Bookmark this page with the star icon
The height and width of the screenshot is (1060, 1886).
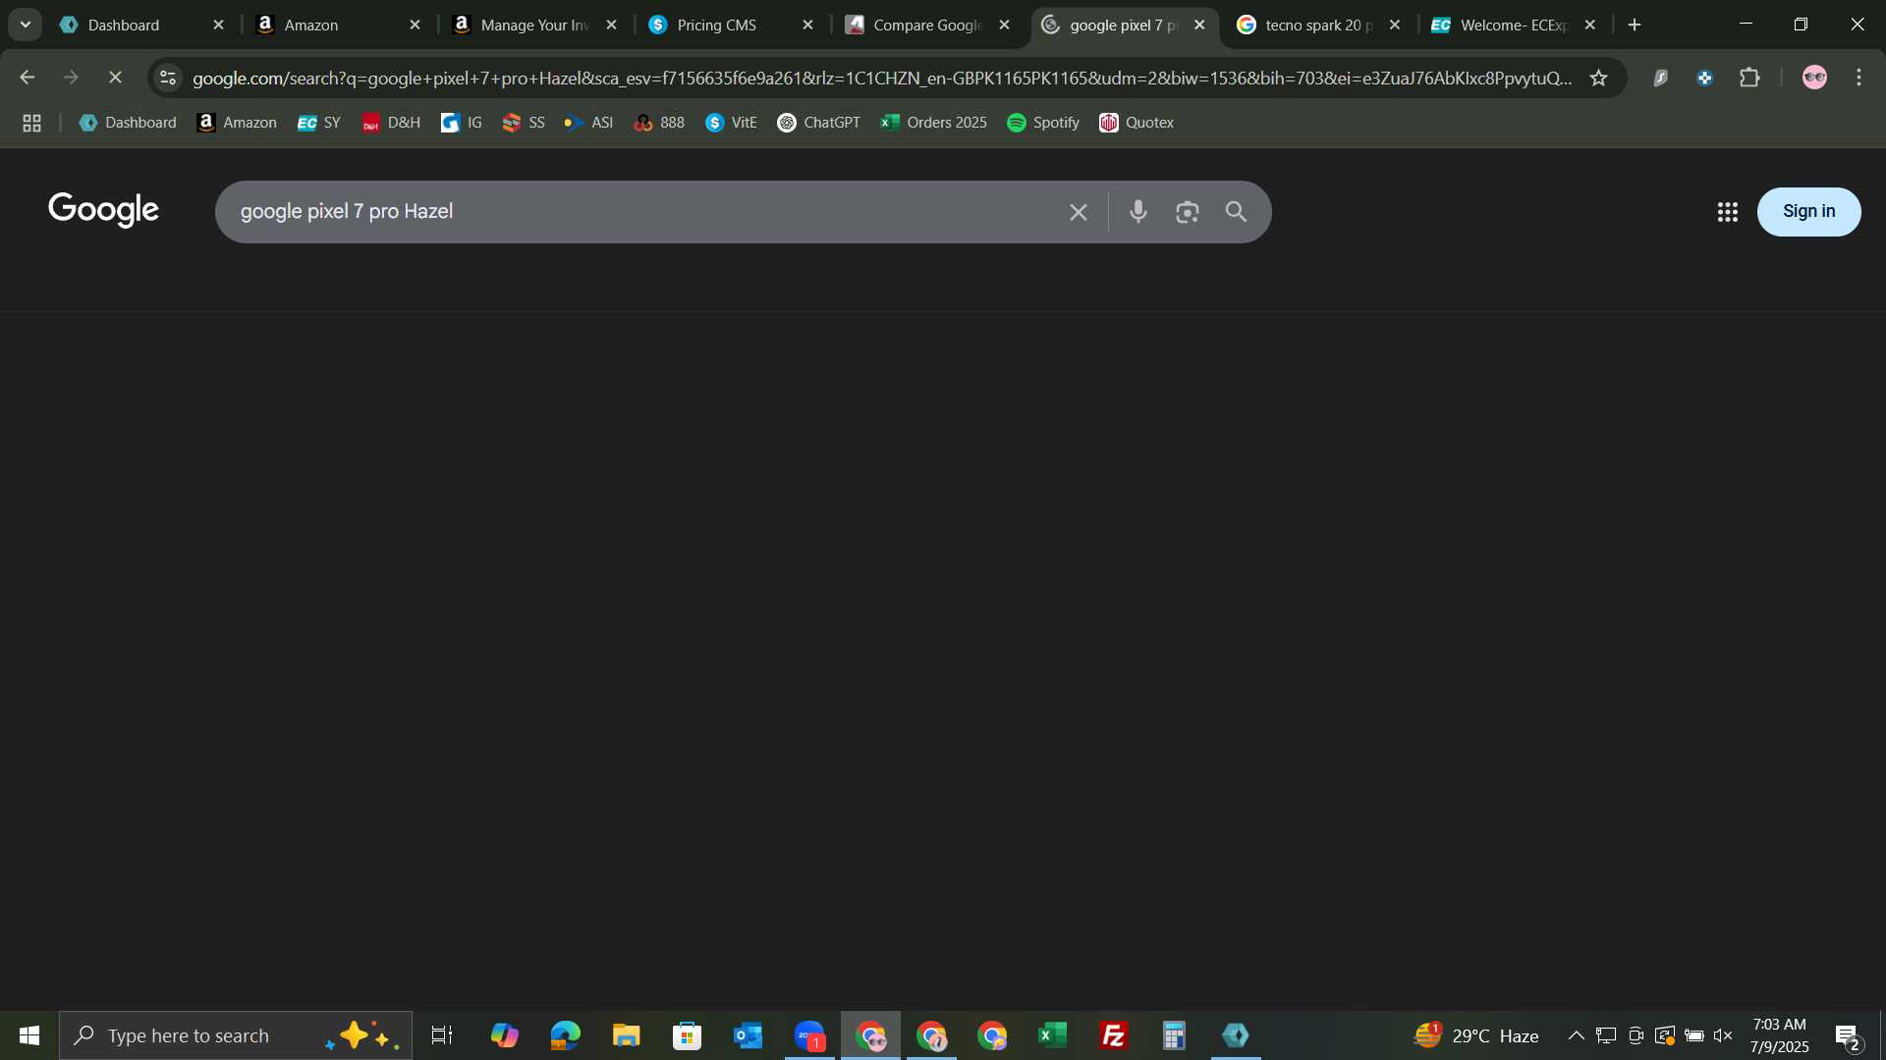point(1598,78)
